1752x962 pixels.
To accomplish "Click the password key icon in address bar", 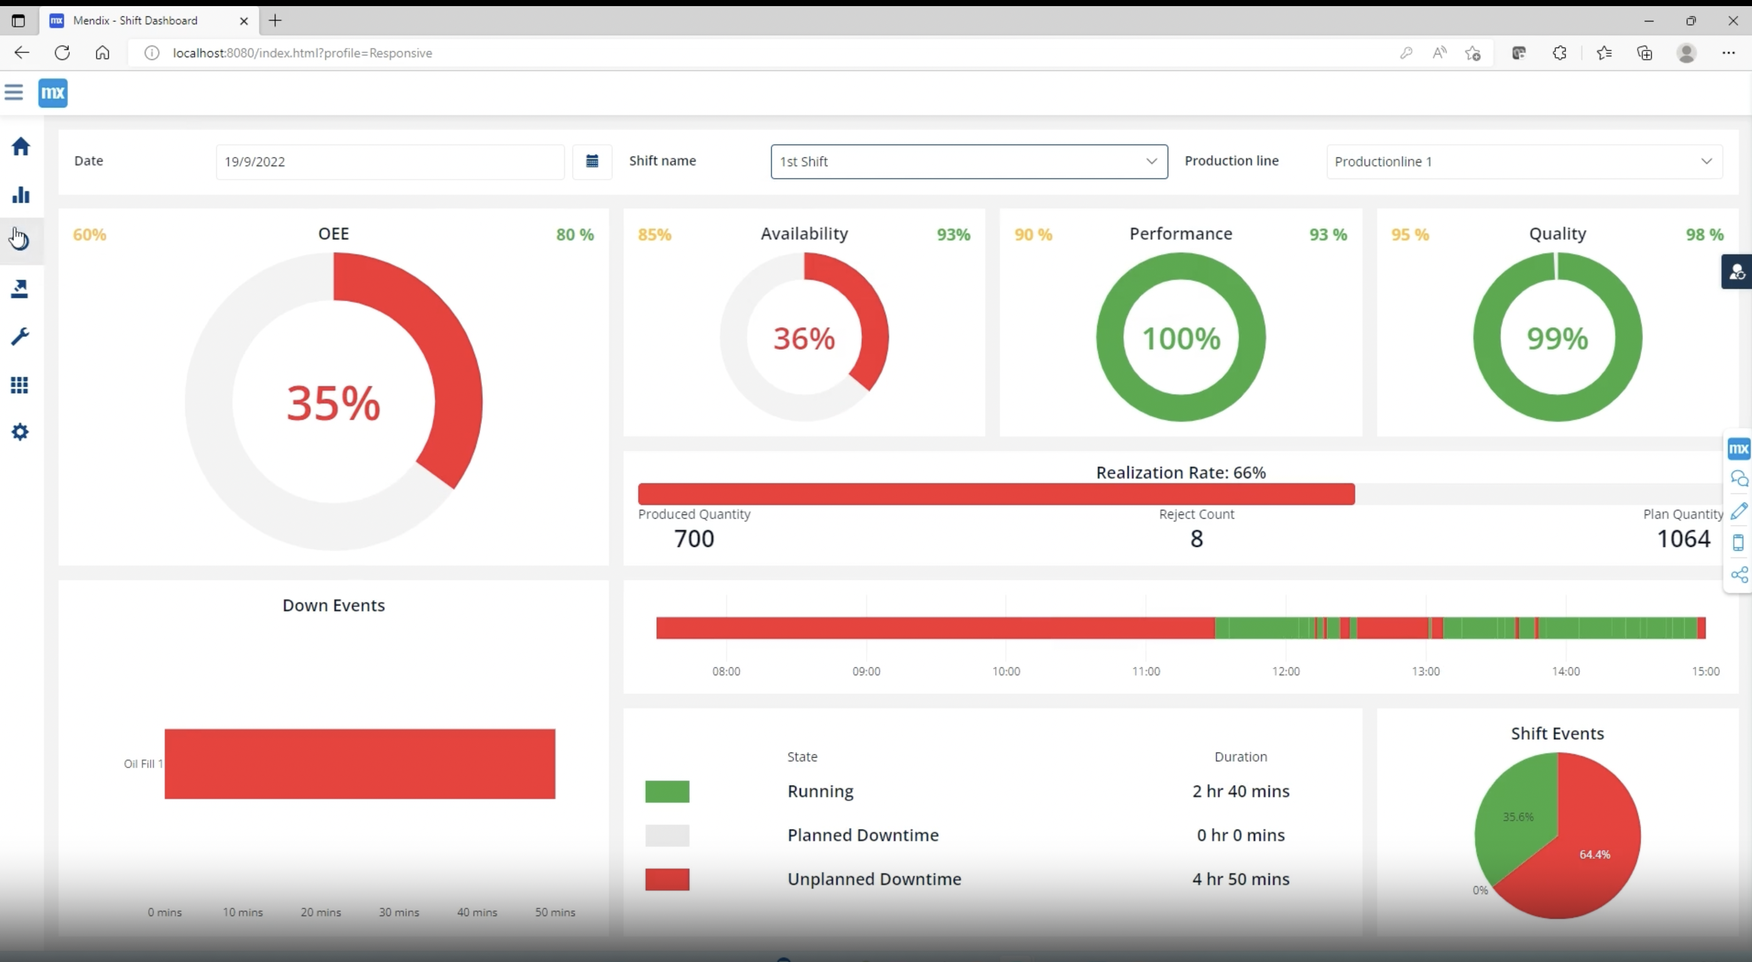I will pos(1406,52).
